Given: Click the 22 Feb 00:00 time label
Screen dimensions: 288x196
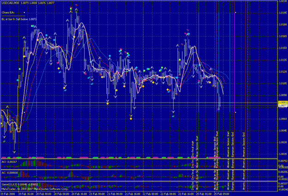Looking at the screenshot, I should [150, 194].
